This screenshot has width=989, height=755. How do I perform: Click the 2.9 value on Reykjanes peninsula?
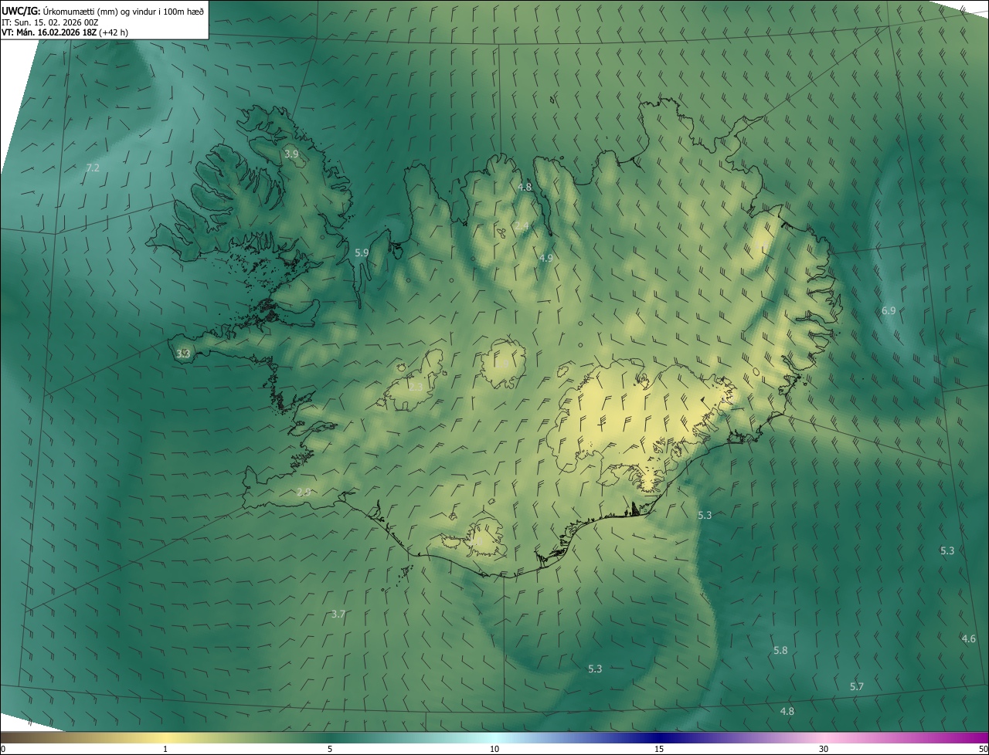coord(304,492)
